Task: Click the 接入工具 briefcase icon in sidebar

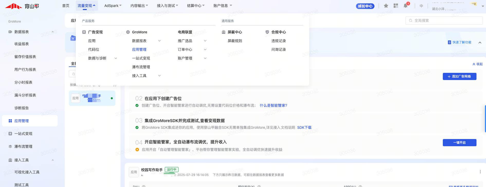Action: [x=10, y=160]
